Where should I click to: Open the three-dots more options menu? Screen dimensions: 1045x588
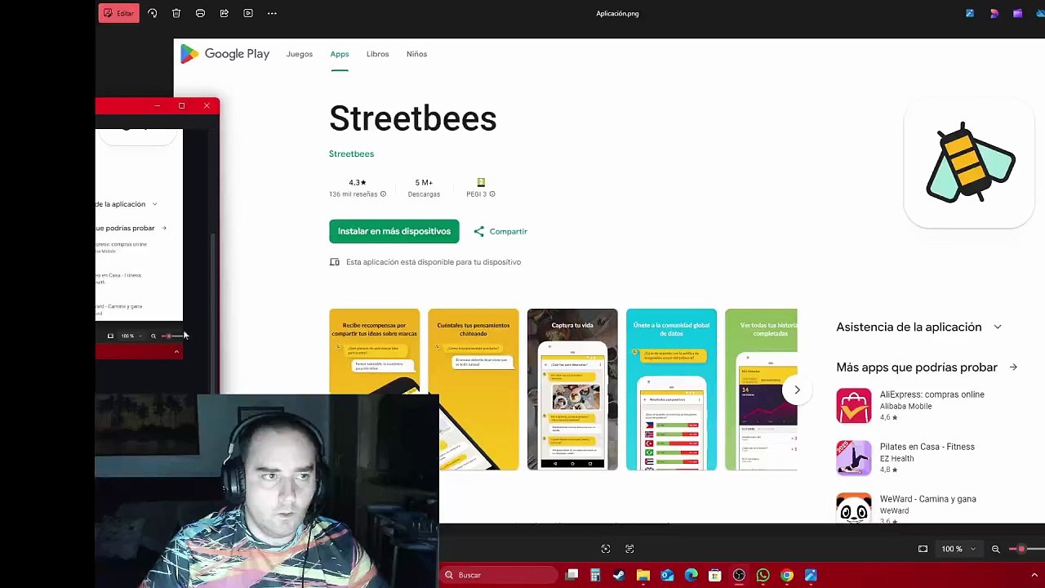tap(272, 13)
